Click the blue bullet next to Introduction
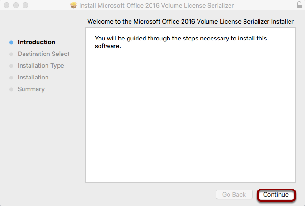This screenshot has width=305, height=206. click(11, 42)
